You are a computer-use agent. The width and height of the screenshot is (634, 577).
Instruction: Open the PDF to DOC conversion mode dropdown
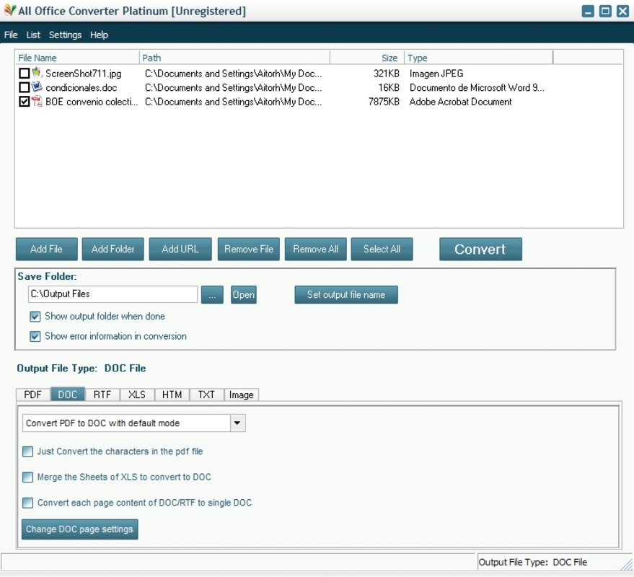point(237,423)
